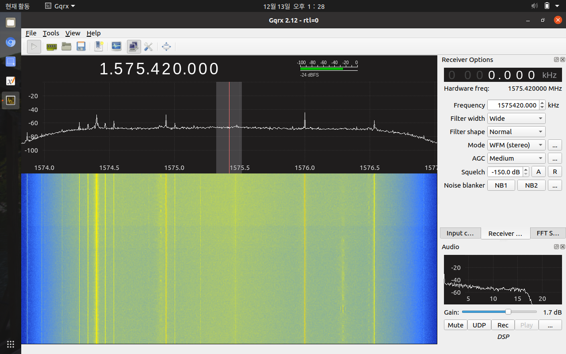Open Activities overview (현재 활동)
566x354 pixels.
17,6
